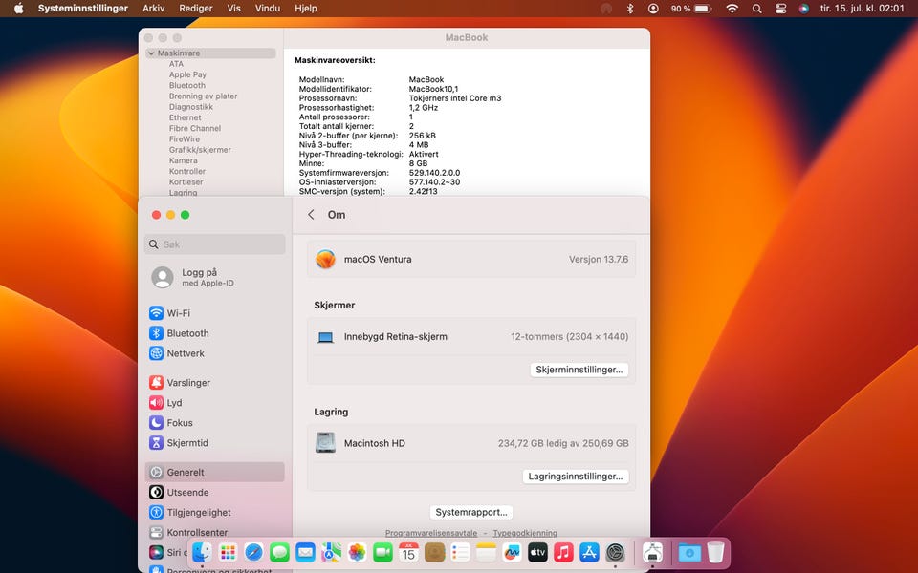Open the Apple menu

18,8
